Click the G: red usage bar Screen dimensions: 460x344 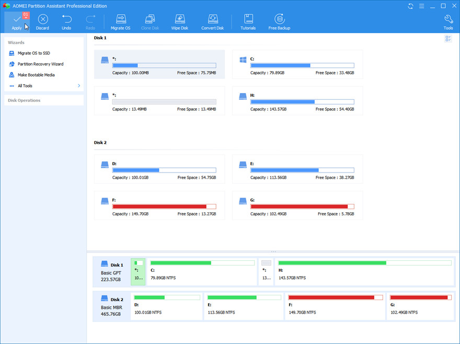(302, 207)
